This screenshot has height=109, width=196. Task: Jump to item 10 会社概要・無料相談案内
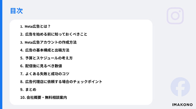(44, 97)
